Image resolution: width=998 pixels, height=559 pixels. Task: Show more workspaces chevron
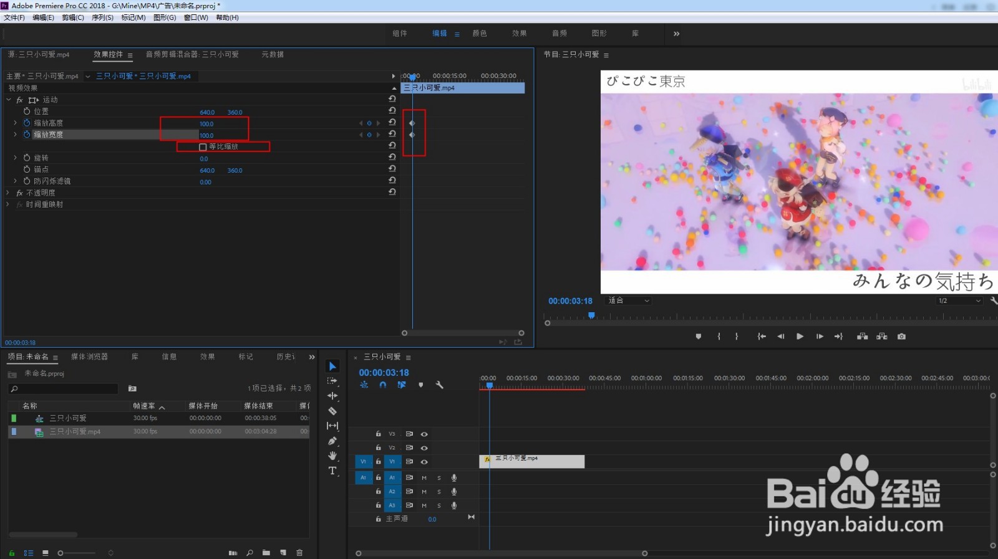point(677,34)
